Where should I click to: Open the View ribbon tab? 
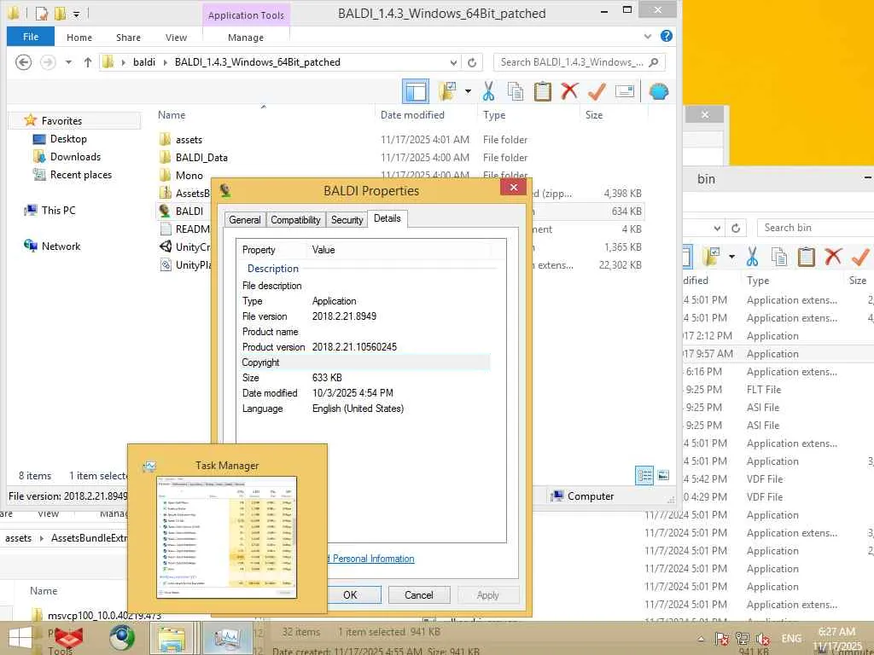pos(176,38)
